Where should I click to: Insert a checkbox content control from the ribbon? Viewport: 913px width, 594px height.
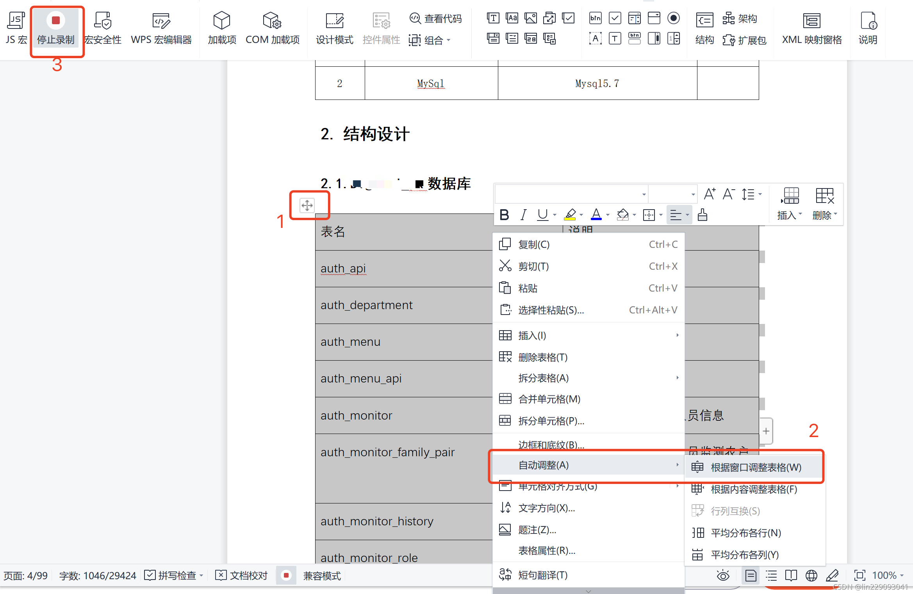(x=568, y=18)
